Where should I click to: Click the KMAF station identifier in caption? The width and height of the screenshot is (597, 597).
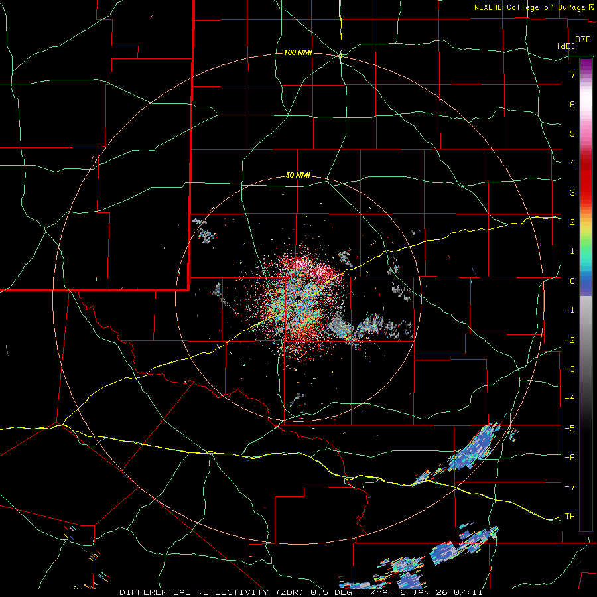click(x=383, y=592)
